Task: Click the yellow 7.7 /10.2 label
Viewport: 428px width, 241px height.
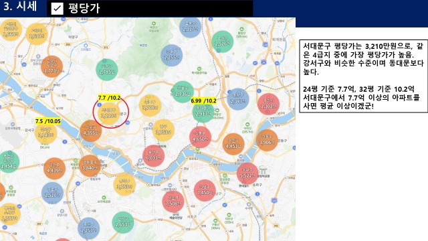Action: (x=109, y=98)
